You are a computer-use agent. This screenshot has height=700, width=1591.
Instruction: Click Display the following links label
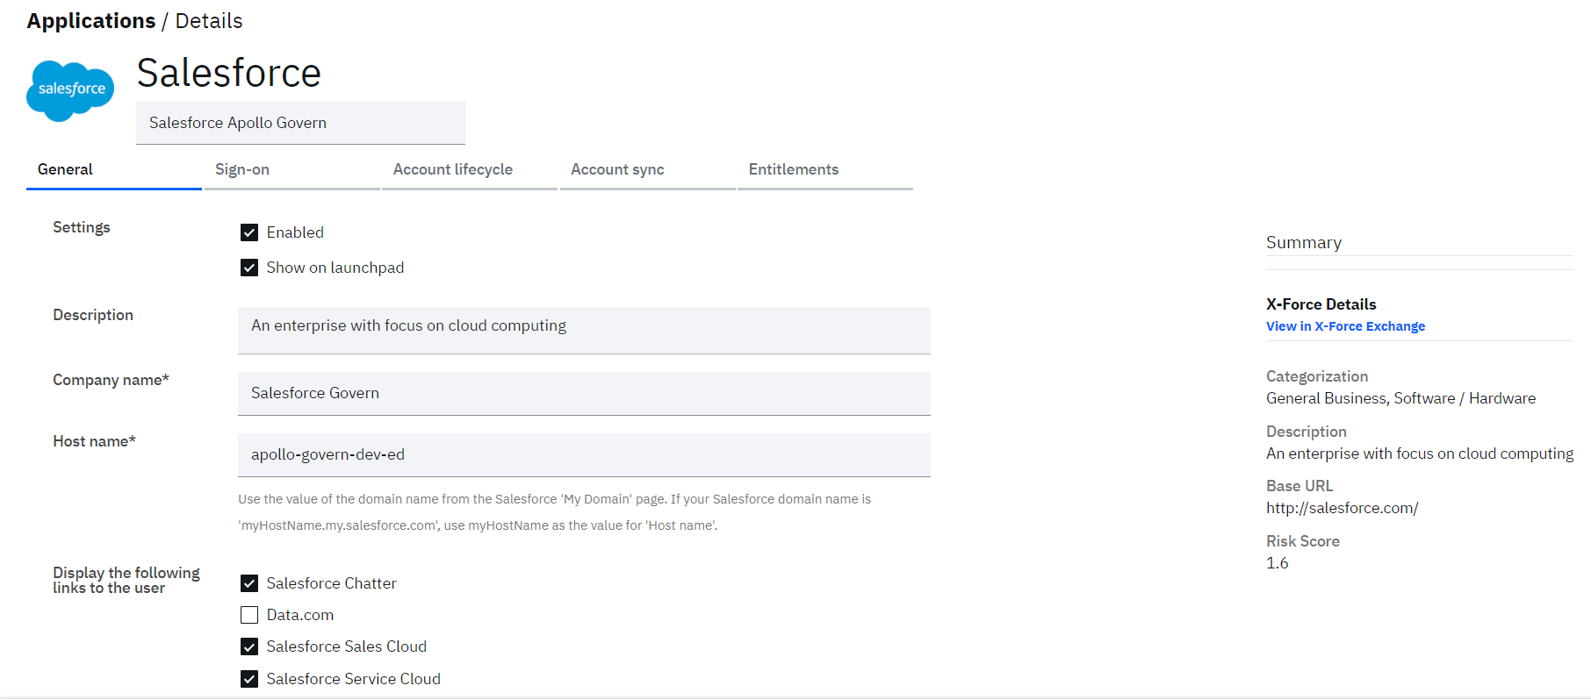coord(126,580)
